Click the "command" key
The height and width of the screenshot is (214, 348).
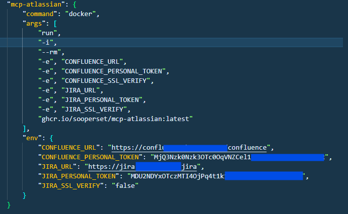[40, 14]
